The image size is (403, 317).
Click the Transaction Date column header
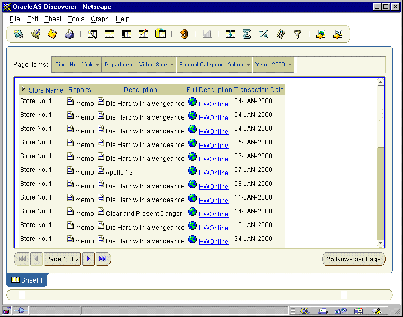coord(259,90)
